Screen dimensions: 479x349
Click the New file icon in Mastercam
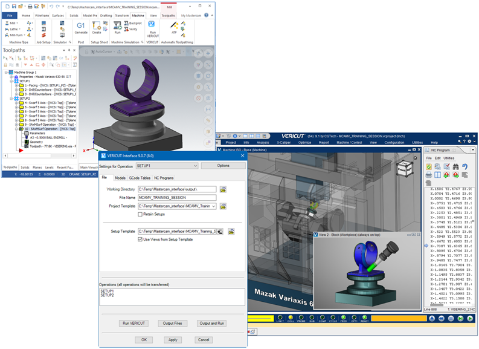7,6
